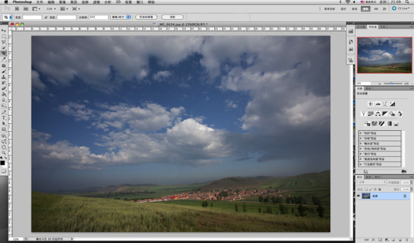Click the Navigator zoom in mountains icon
Screen dimensions: 414x243
406,83
